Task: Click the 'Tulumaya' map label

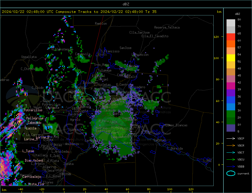Action: pyautogui.click(x=105, y=70)
